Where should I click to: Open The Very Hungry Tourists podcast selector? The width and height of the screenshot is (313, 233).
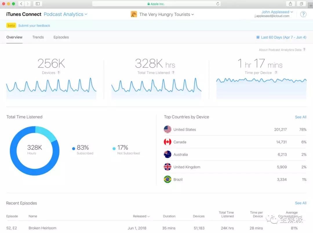point(166,14)
